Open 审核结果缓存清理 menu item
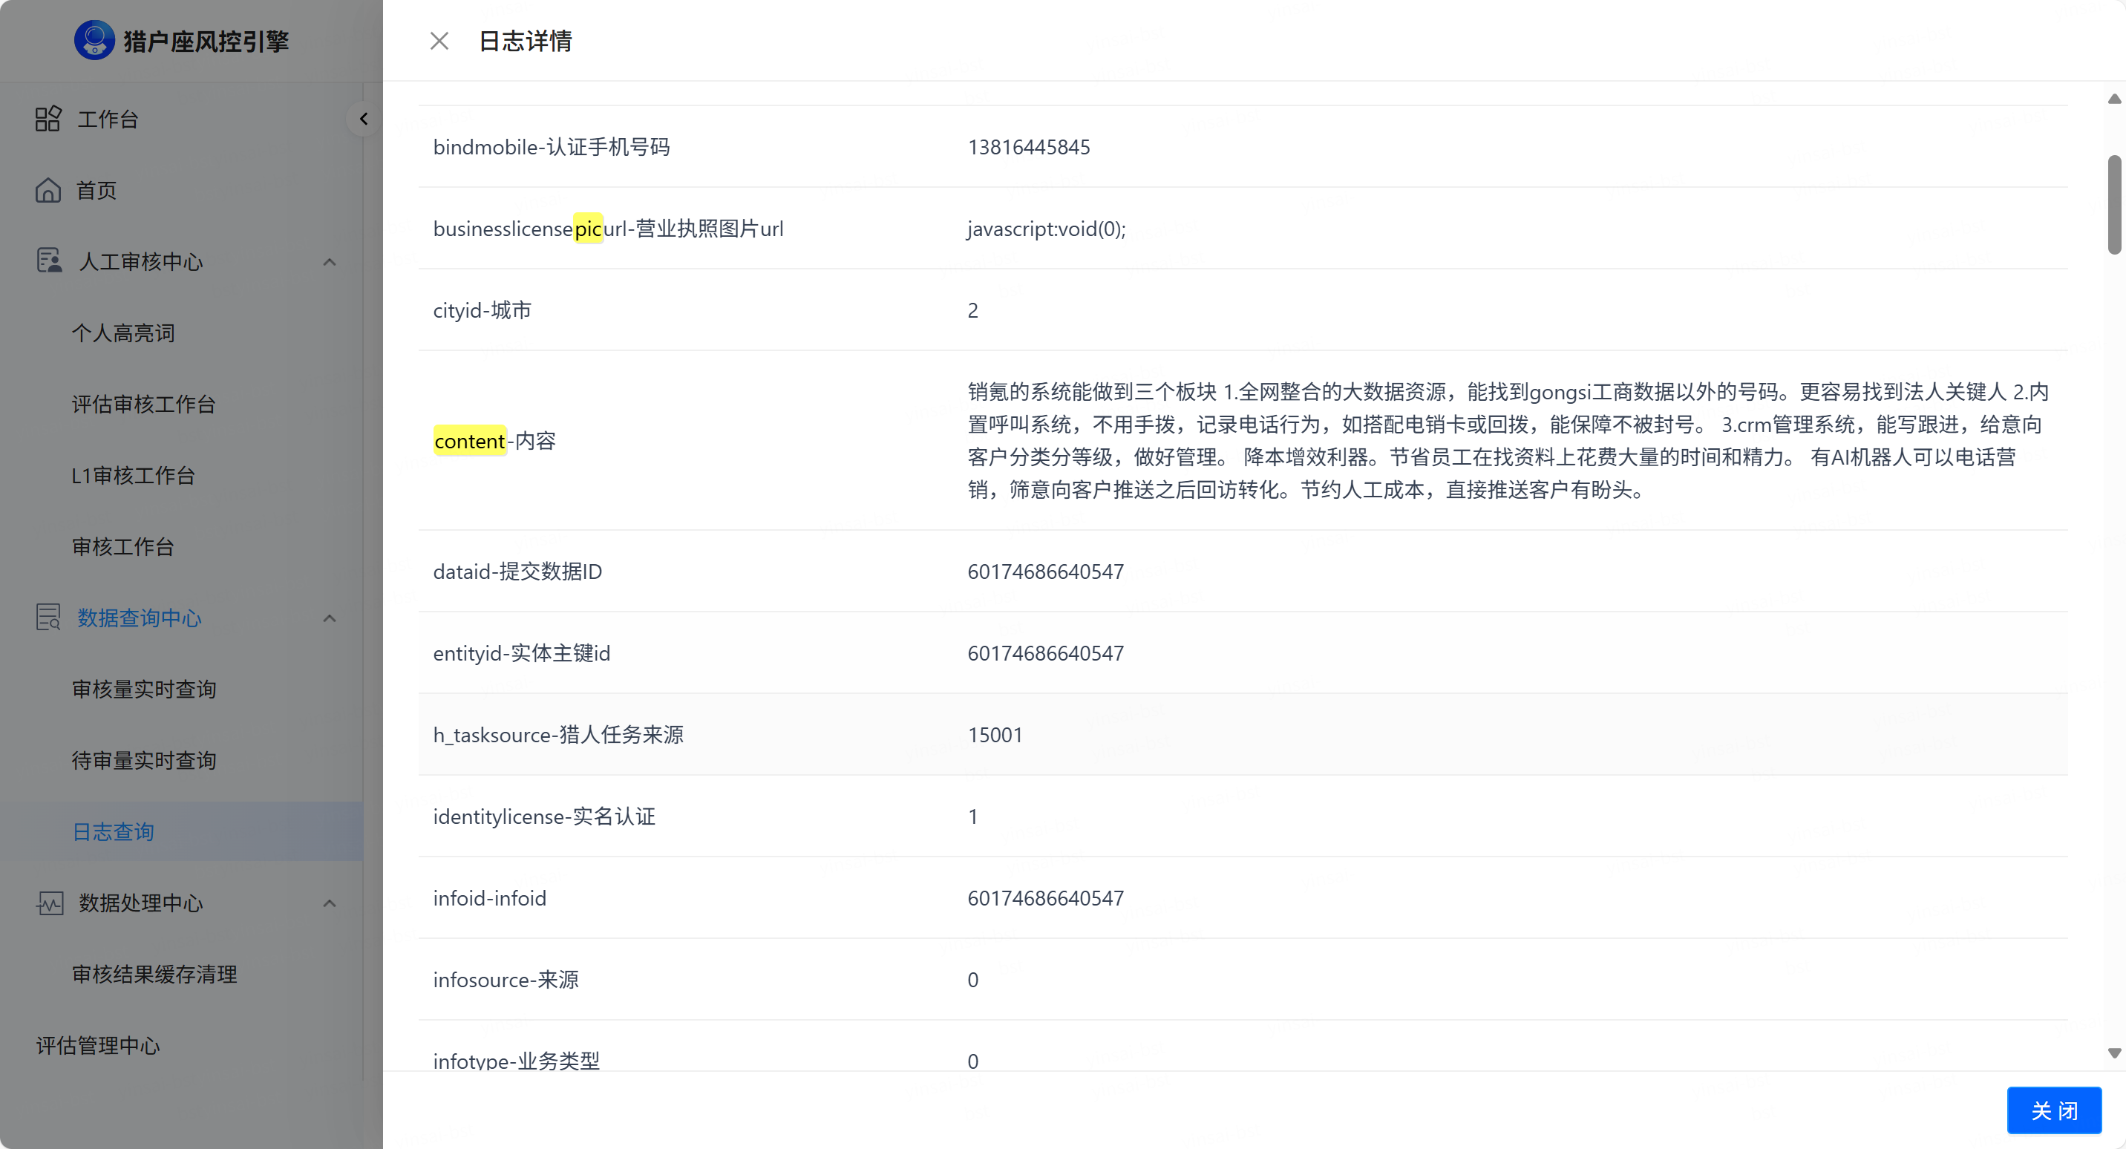This screenshot has height=1149, width=2126. (154, 974)
